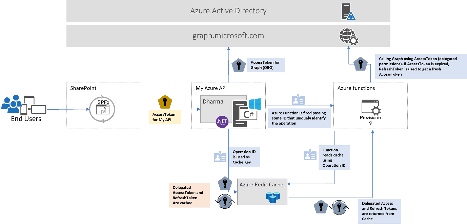Click the "Delegated AccessToken and RefreshToken Are cached" note
The width and height of the screenshot is (467, 224).
click(x=189, y=195)
